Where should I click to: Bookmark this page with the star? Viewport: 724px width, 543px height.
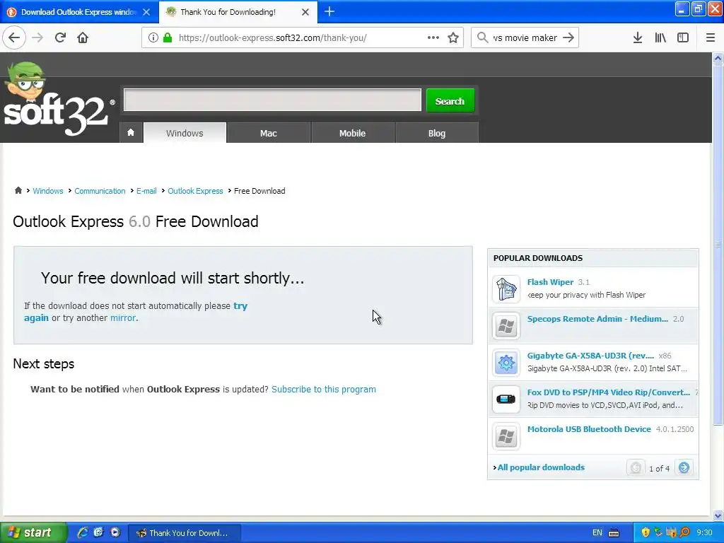coord(453,38)
